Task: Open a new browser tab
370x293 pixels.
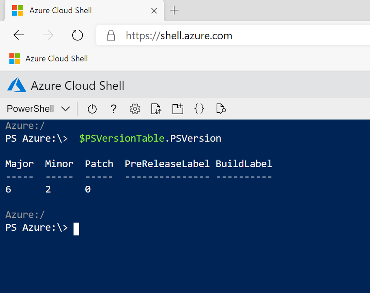Action: pyautogui.click(x=174, y=10)
